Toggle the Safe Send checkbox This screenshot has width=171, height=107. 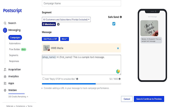point(114,24)
